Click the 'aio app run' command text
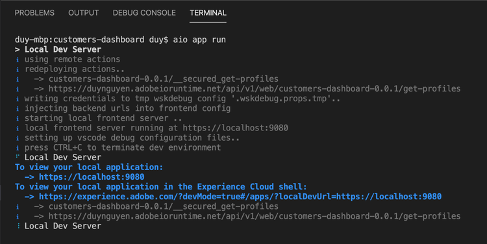 pyautogui.click(x=199, y=40)
